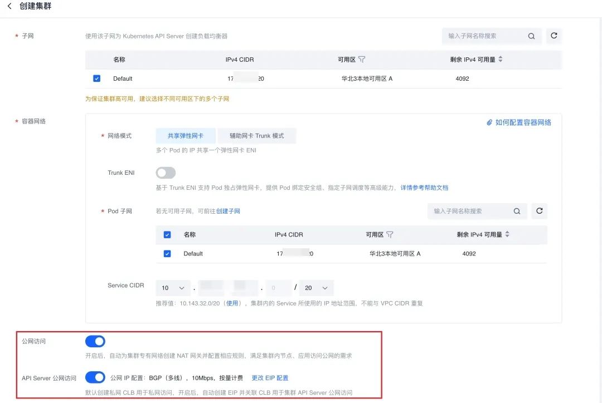Screen dimensions: 602x403
Task: Open the Service CIDR first octet dropdown showing 10
Action: coord(173,288)
